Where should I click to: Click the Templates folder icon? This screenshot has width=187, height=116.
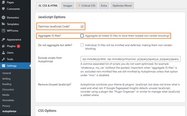pyautogui.click(x=3, y=24)
